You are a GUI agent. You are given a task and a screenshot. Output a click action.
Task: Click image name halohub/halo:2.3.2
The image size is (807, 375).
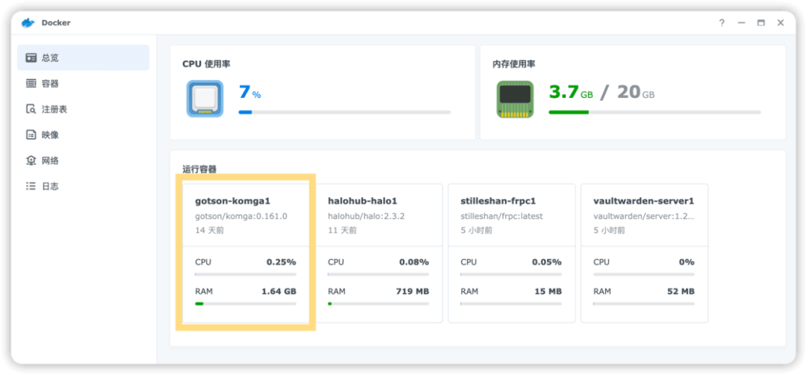[x=366, y=216]
